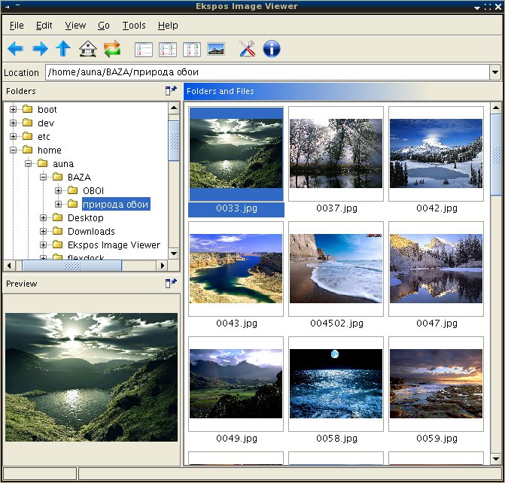Open the File menu

(17, 26)
